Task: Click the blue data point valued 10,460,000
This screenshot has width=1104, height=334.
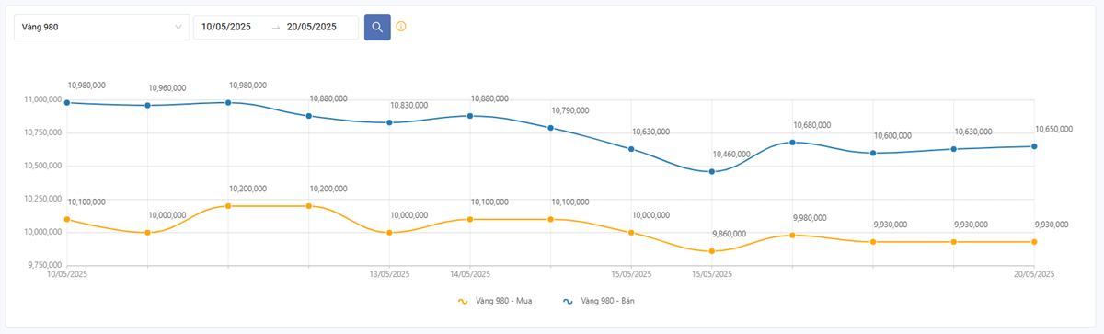Action: click(x=712, y=172)
